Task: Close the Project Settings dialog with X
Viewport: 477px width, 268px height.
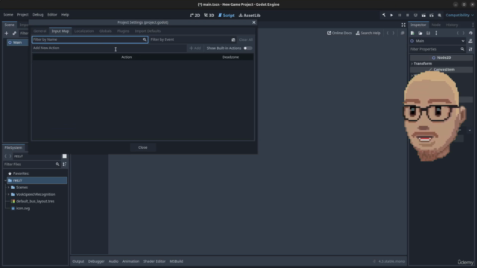Action: (x=253, y=22)
